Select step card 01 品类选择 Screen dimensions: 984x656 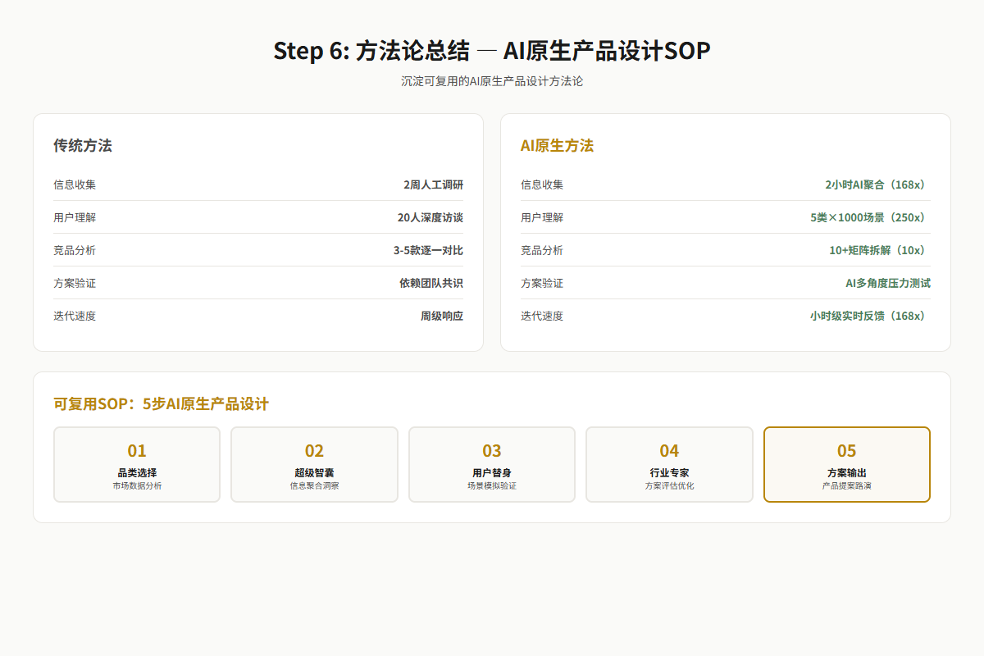(x=137, y=464)
